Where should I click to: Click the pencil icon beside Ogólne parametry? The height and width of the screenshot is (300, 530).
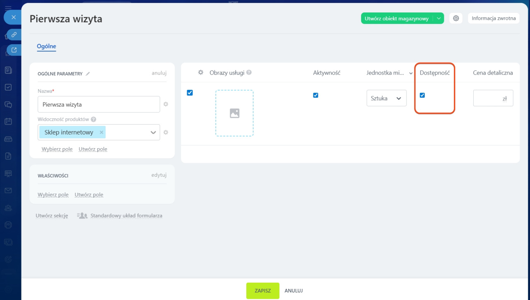[x=88, y=74]
